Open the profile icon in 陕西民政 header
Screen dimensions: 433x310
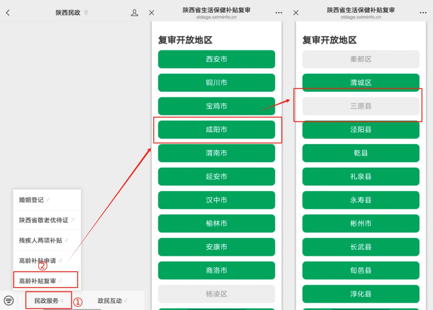(135, 13)
